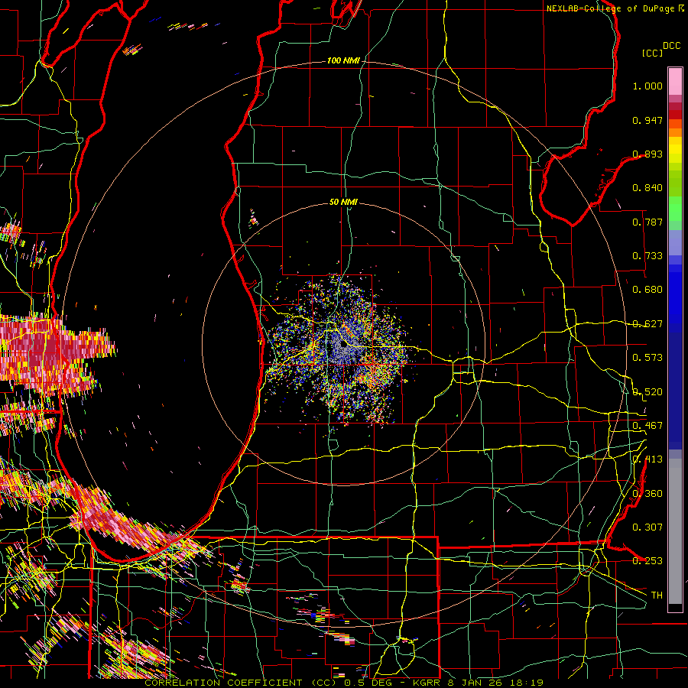Select the 0.733 scale label
This screenshot has width=688, height=688.
pos(647,256)
